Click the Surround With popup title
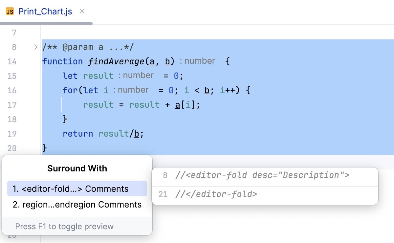Screen dimensions: 394x243 pyautogui.click(x=77, y=168)
